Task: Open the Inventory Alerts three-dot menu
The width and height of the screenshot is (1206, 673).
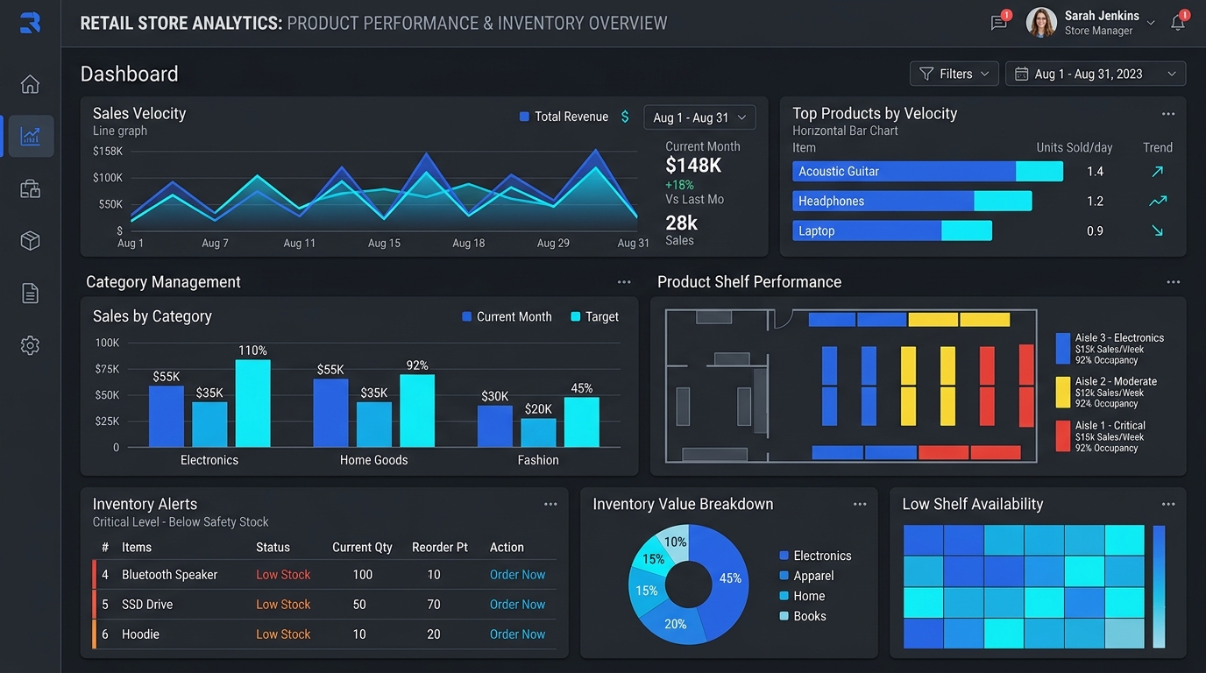Action: tap(550, 504)
